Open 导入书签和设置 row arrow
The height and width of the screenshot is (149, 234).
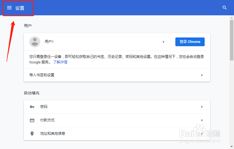pos(202,75)
